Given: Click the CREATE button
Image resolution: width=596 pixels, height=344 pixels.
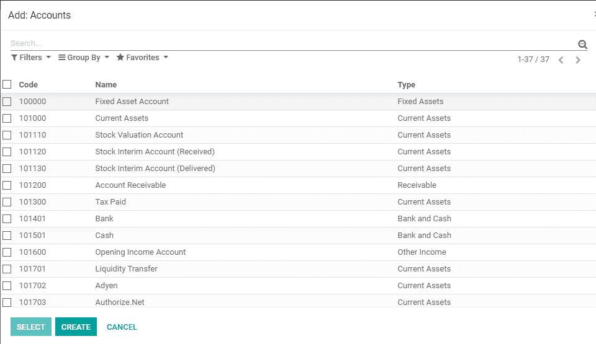Looking at the screenshot, I should coord(76,327).
